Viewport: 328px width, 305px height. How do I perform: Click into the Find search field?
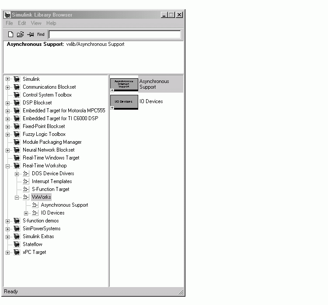coord(115,35)
